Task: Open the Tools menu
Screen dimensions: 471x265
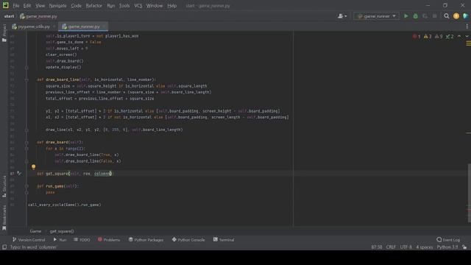Action: 124,6
